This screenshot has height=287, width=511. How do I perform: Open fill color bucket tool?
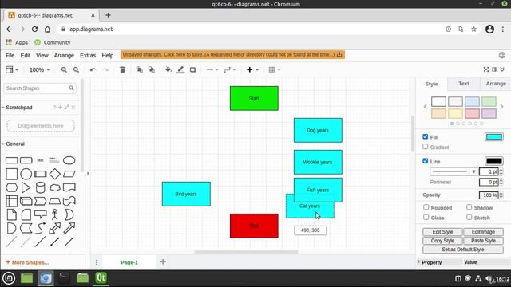(168, 69)
